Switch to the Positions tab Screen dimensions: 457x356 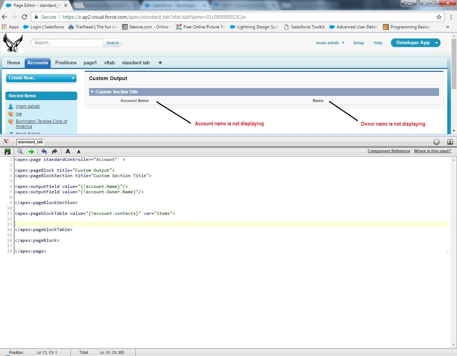pyautogui.click(x=66, y=63)
